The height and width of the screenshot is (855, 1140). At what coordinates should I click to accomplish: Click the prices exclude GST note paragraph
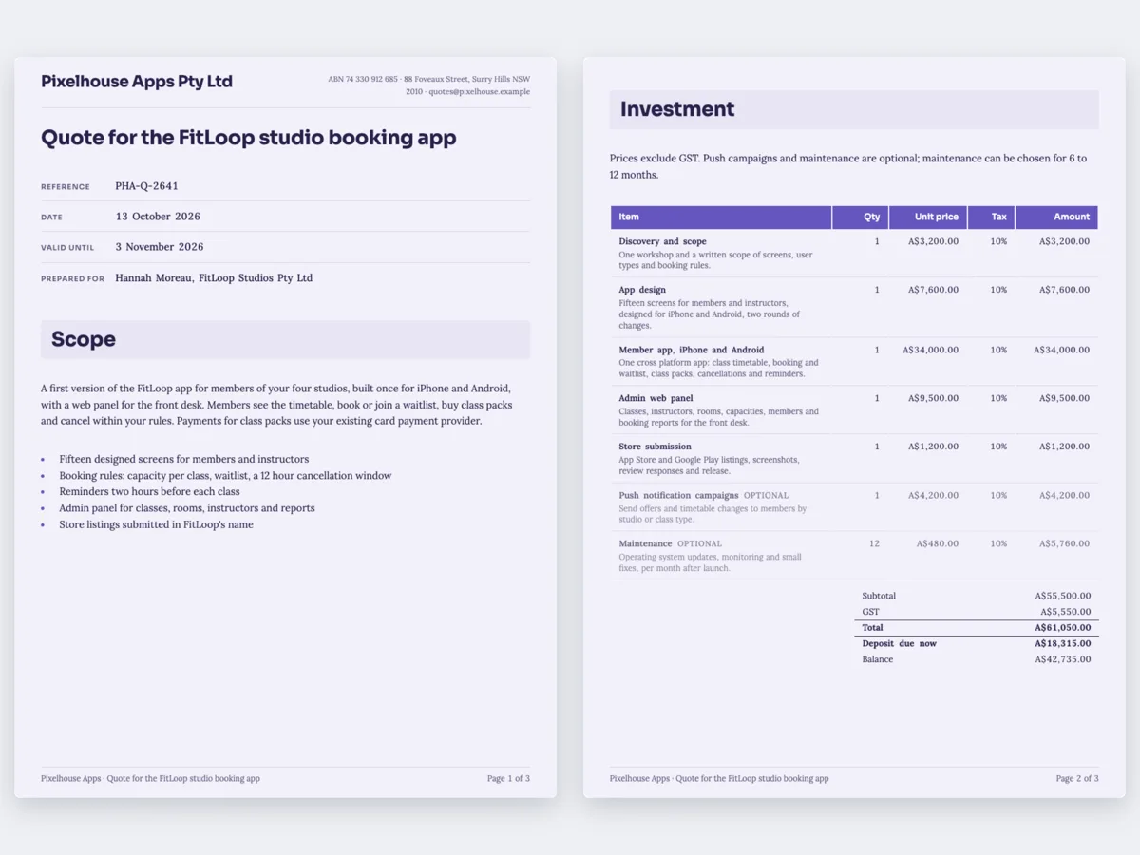click(x=848, y=166)
